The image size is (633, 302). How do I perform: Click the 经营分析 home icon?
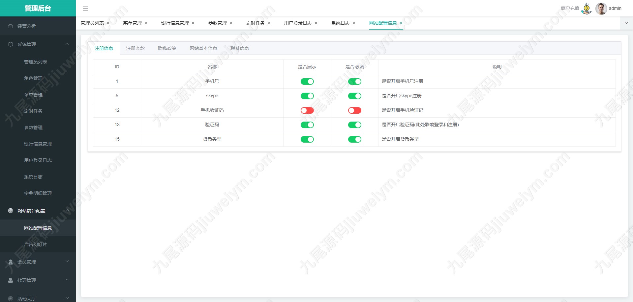(11, 26)
